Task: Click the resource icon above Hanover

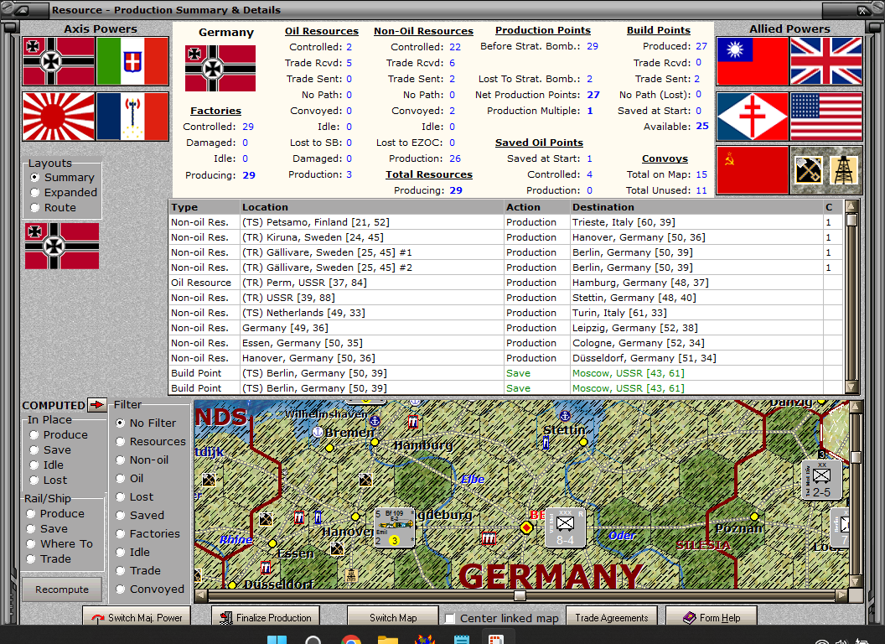Action: pyautogui.click(x=365, y=480)
